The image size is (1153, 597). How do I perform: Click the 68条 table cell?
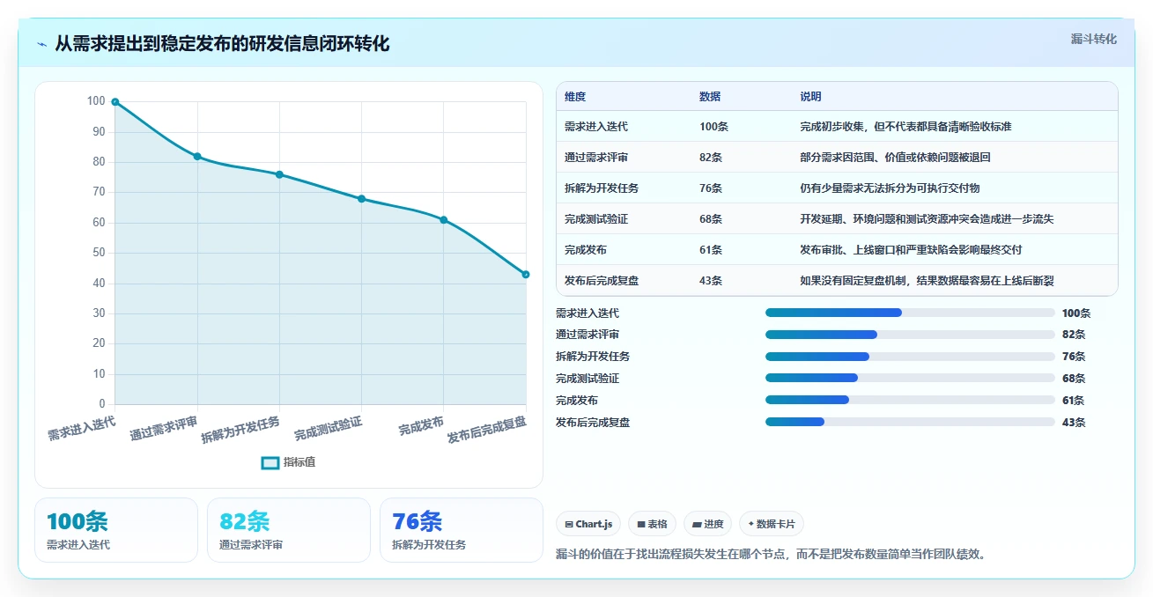[x=711, y=219]
